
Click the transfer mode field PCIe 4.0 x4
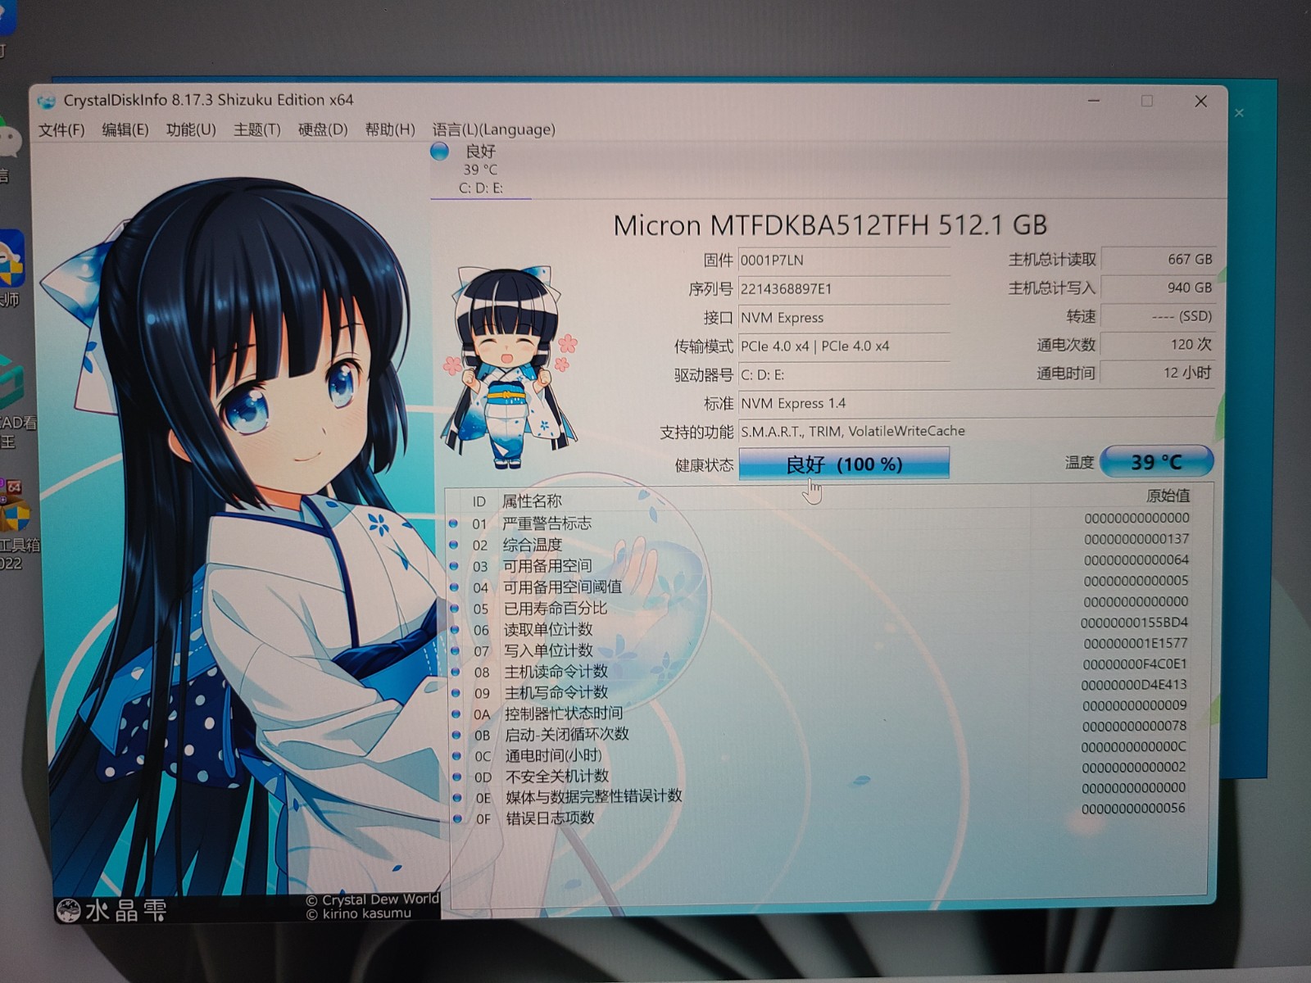844,347
